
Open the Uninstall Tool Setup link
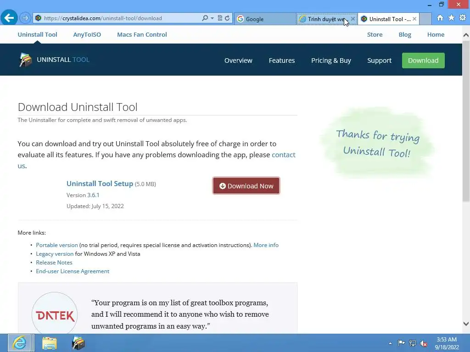tap(100, 183)
